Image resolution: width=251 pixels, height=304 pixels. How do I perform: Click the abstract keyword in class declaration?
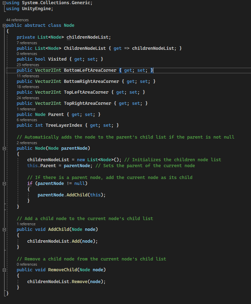(35, 25)
